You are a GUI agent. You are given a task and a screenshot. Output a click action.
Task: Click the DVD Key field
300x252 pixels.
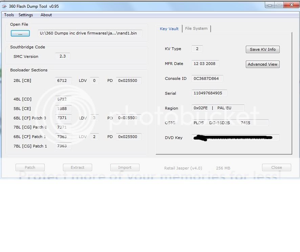pyautogui.click(x=235, y=138)
